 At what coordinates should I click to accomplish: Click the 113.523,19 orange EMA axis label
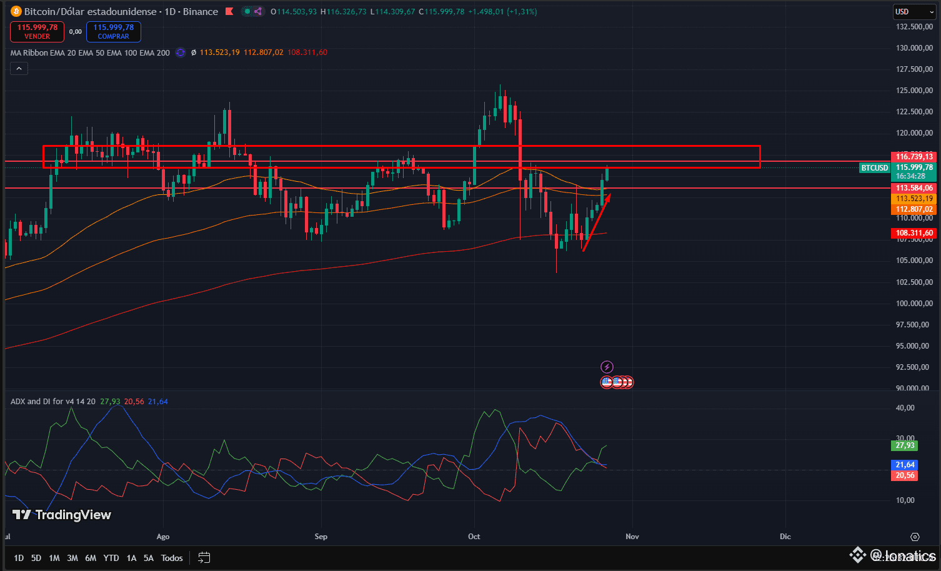click(x=914, y=199)
